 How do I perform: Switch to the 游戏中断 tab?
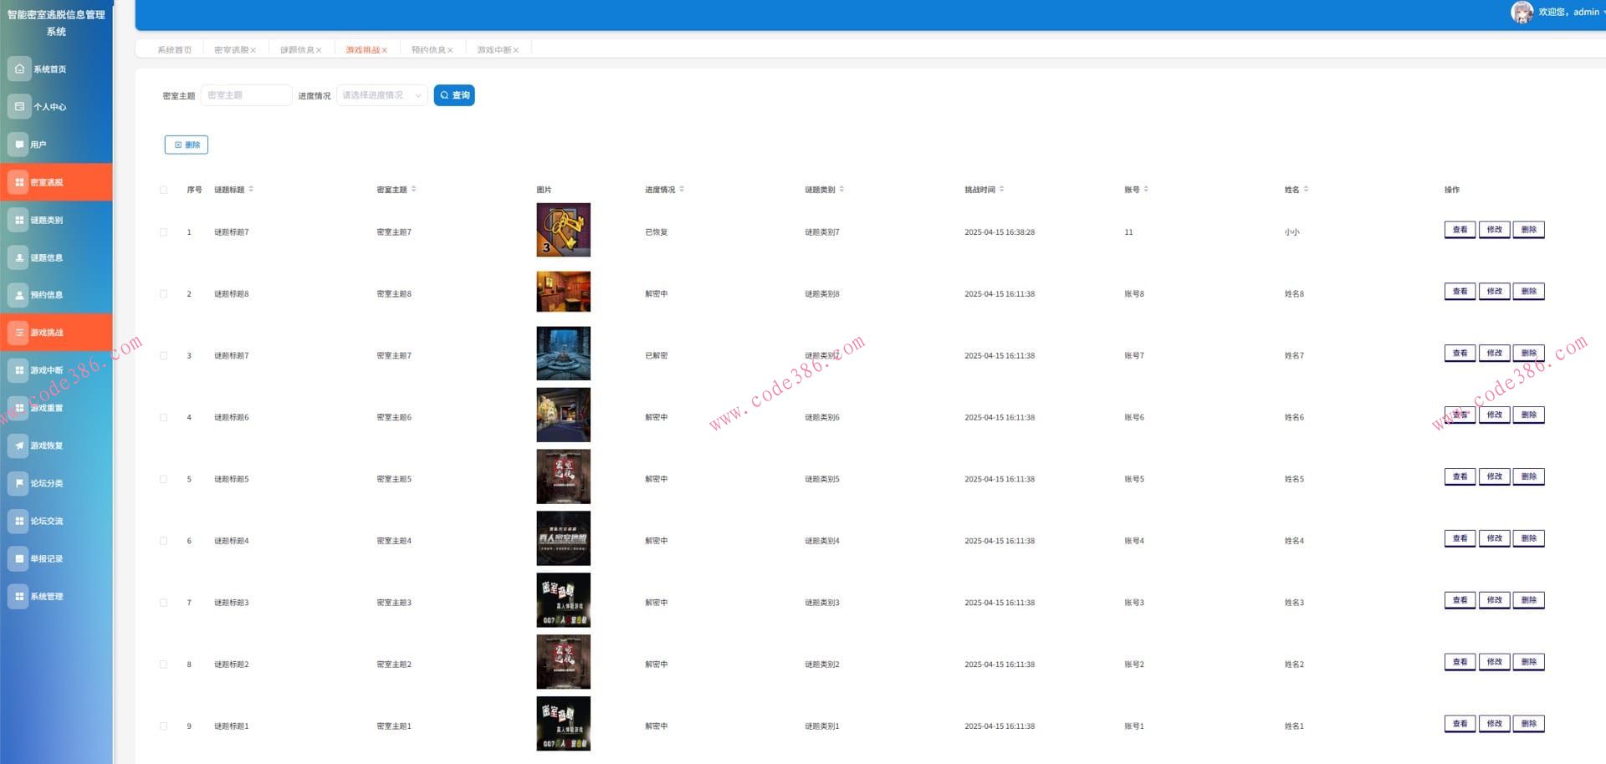(x=494, y=50)
